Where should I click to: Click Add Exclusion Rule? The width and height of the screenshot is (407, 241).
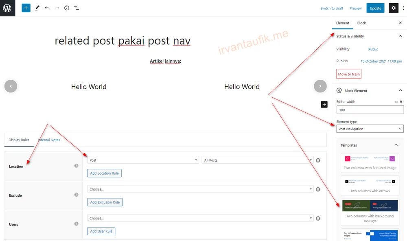pos(105,202)
